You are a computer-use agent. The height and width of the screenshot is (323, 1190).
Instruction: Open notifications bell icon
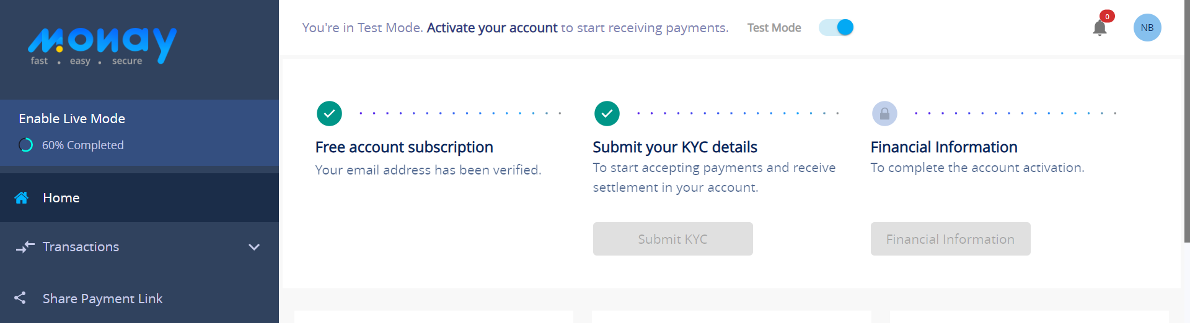1100,28
